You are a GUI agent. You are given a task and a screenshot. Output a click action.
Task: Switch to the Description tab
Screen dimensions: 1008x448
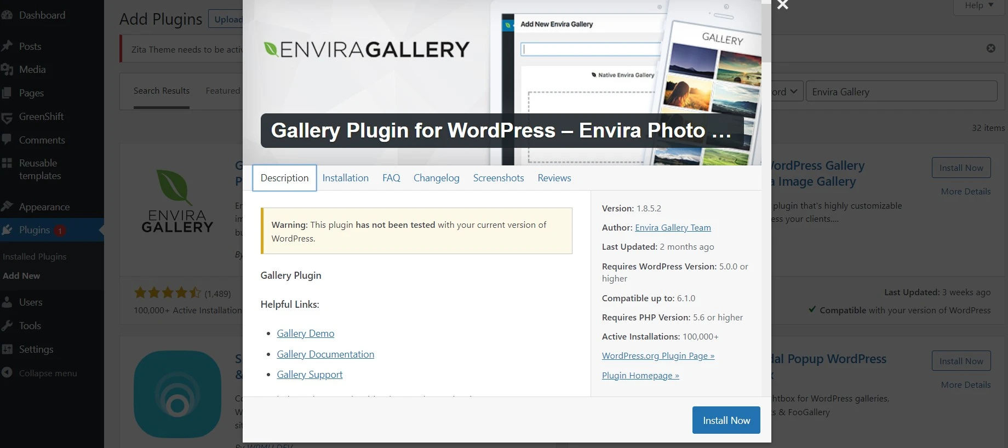tap(284, 178)
